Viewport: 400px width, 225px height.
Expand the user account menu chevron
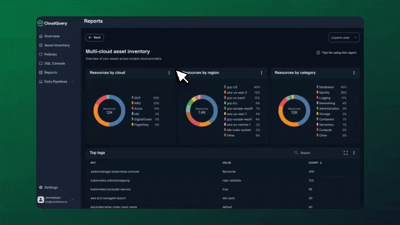[x=72, y=200]
